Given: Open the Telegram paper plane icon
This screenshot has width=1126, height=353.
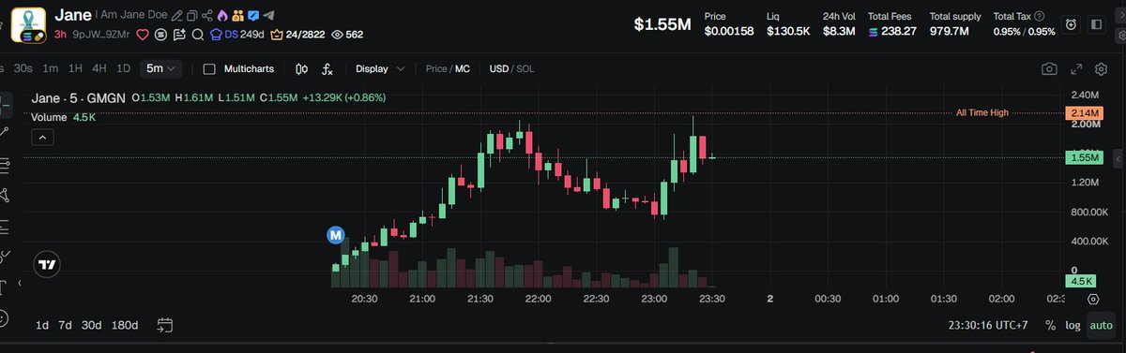Looking at the screenshot, I should (x=268, y=15).
